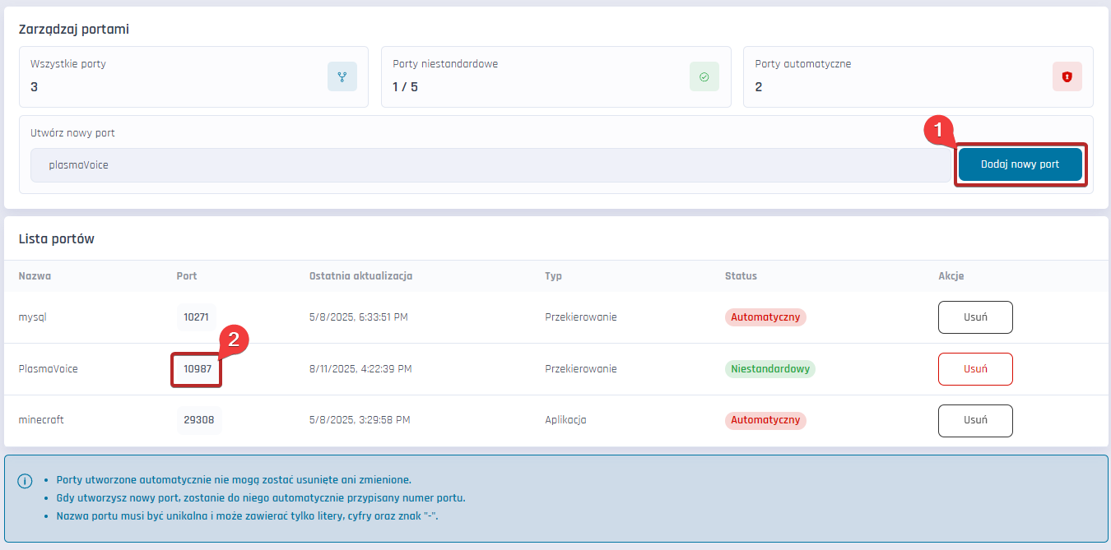Delete the mysql port with Usuń

974,317
